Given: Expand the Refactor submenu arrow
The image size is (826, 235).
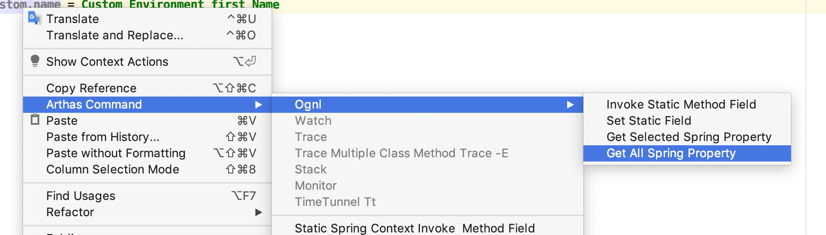Looking at the screenshot, I should (x=258, y=212).
